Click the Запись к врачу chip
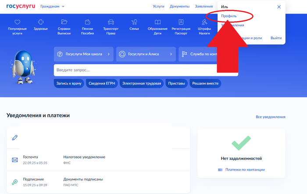 point(69,83)
